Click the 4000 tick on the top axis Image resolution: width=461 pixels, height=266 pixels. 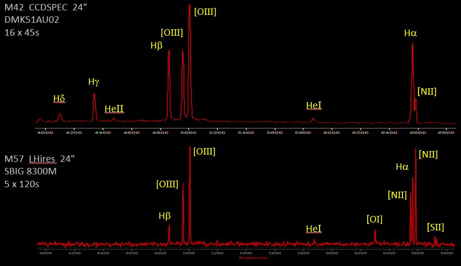pos(45,132)
